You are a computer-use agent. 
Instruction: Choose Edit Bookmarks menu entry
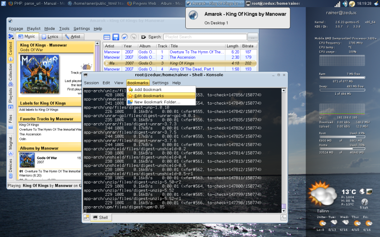click(161, 96)
